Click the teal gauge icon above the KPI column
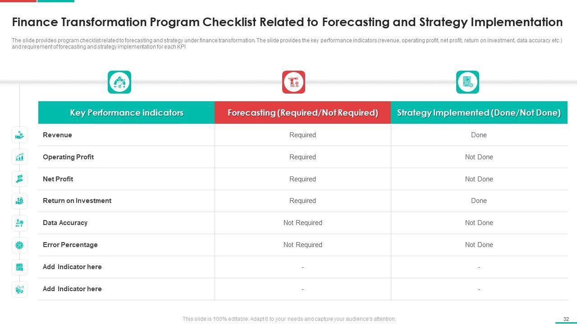 (x=119, y=82)
